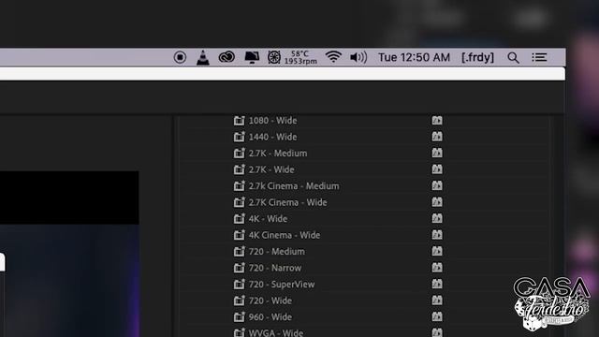Viewport: 599px width, 337px height.
Task: Click preset icon beside 720 - Wide
Action: point(240,301)
